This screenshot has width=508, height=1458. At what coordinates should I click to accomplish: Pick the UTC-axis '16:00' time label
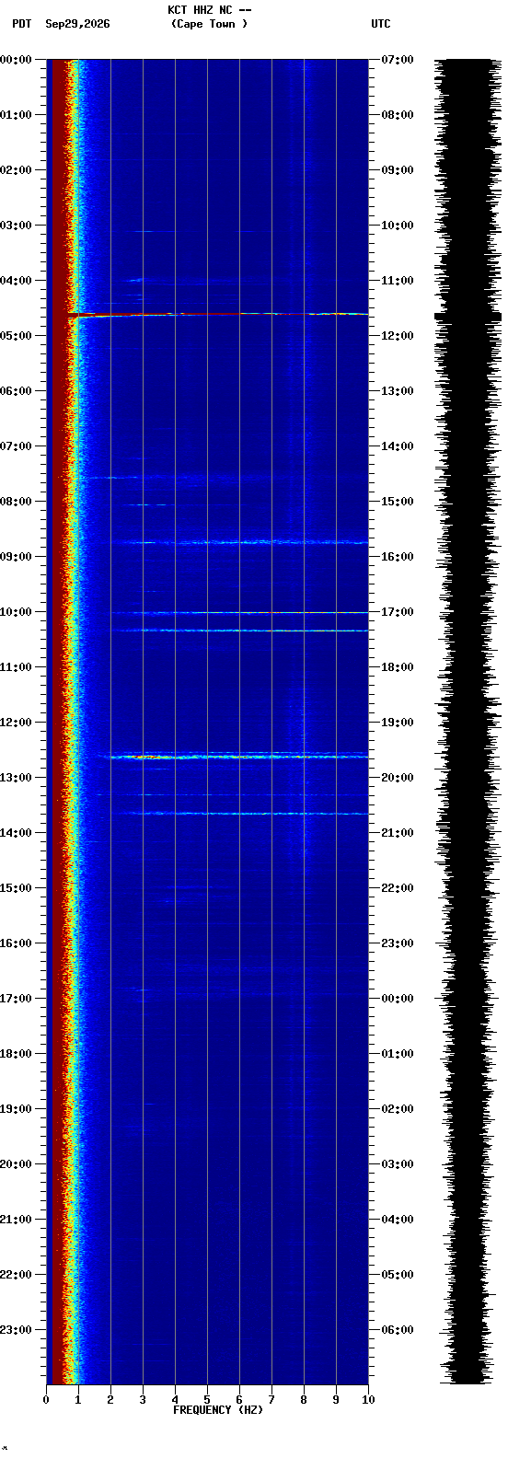(x=398, y=557)
